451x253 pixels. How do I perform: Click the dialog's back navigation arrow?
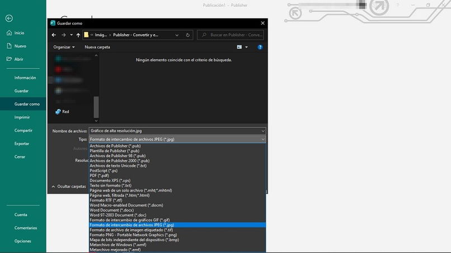pos(54,35)
